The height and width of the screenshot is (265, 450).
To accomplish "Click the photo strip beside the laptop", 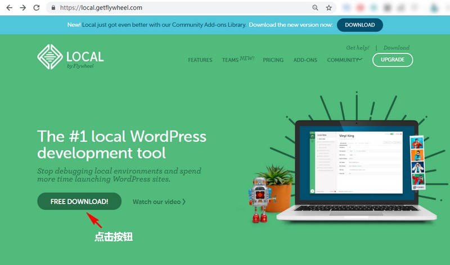I will (x=417, y=163).
